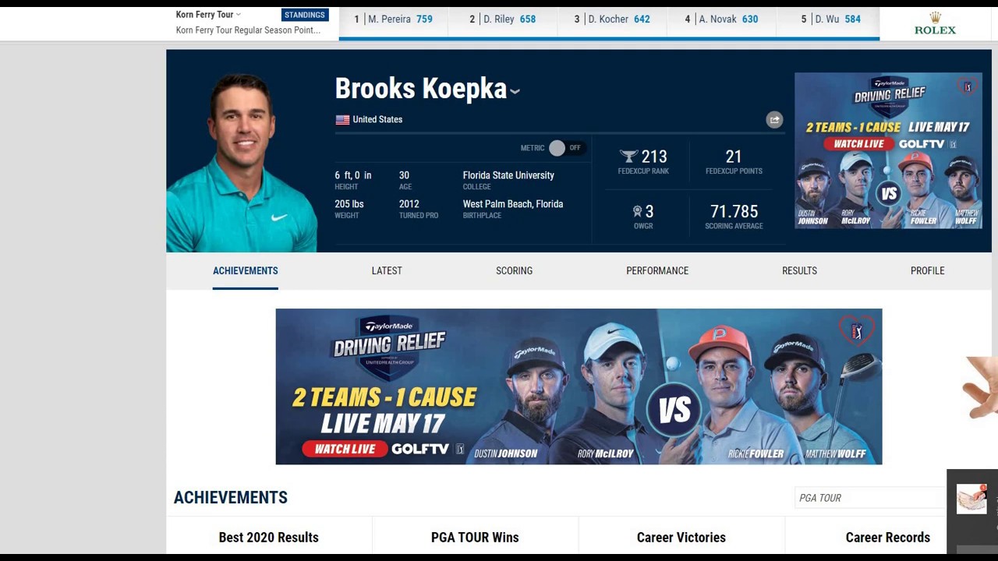Image resolution: width=998 pixels, height=561 pixels.
Task: Click FedExCup points value 21
Action: tap(734, 157)
